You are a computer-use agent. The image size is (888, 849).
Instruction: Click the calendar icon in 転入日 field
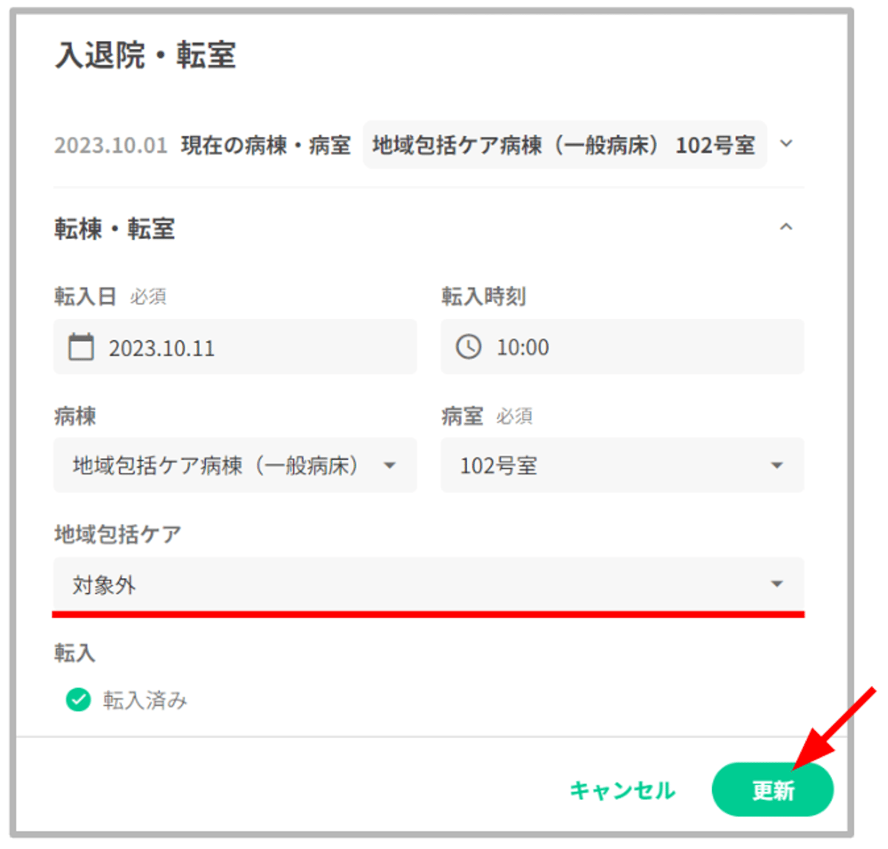[81, 347]
